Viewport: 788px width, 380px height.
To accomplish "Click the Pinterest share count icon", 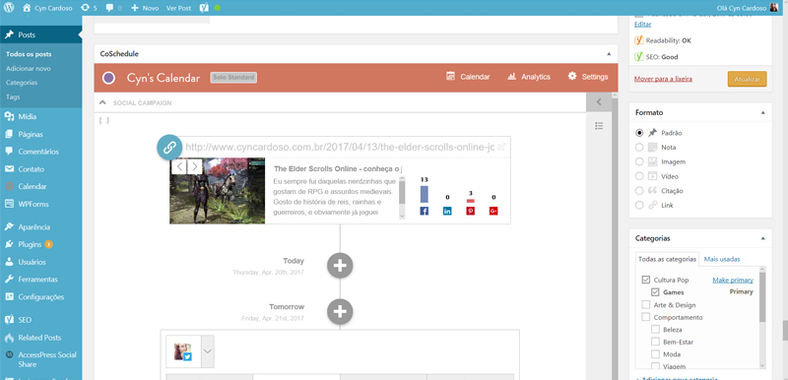I will (x=471, y=211).
